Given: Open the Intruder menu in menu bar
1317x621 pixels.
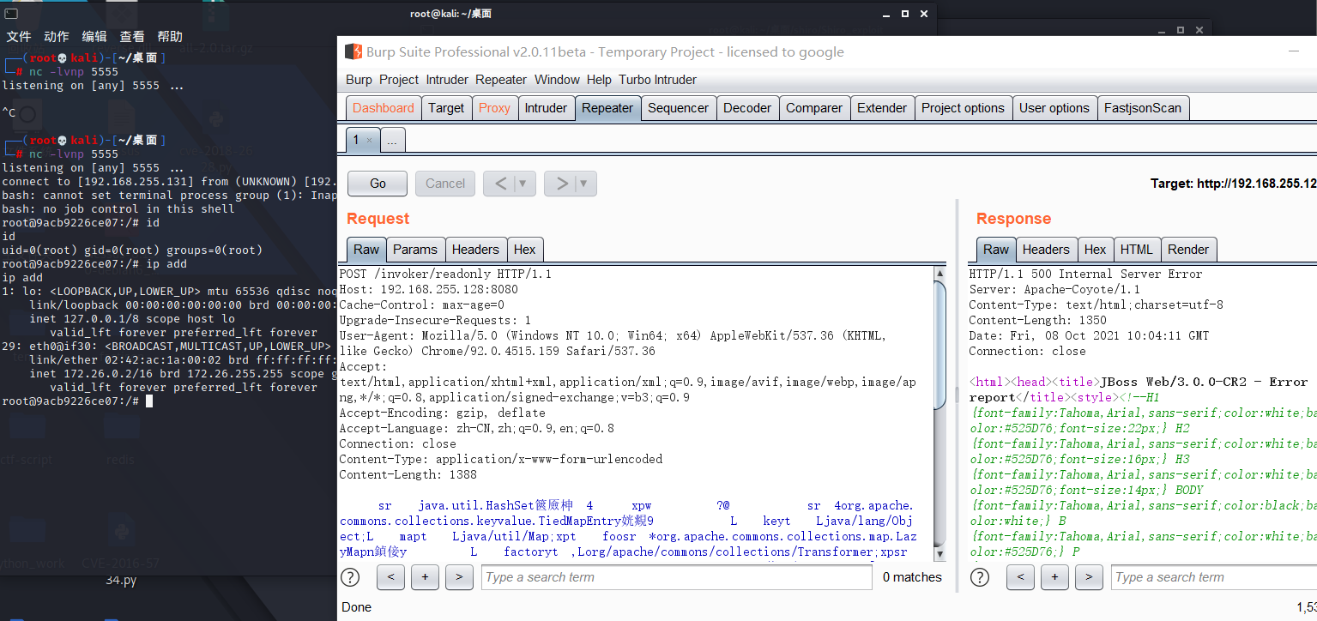Looking at the screenshot, I should (447, 80).
